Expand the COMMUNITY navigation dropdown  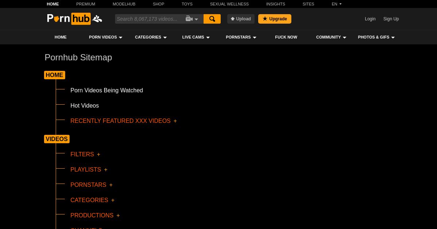[x=331, y=37]
